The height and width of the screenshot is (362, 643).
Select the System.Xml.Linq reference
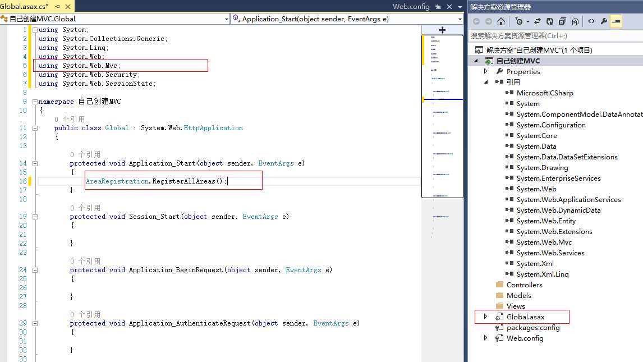543,274
